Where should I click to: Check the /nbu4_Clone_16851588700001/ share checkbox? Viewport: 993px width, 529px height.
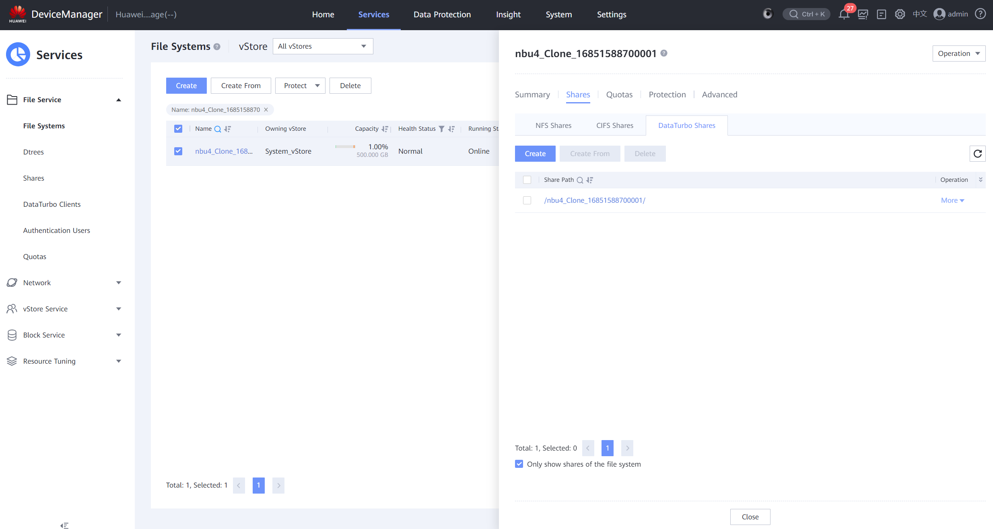click(527, 200)
